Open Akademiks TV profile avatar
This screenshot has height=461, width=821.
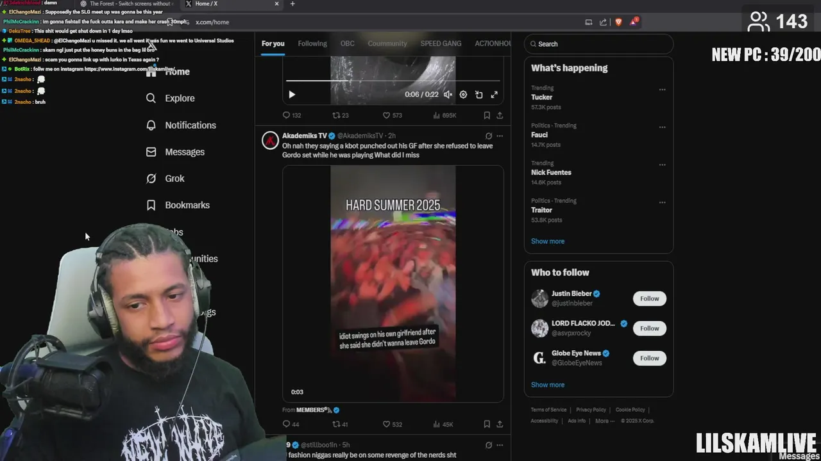coord(271,140)
